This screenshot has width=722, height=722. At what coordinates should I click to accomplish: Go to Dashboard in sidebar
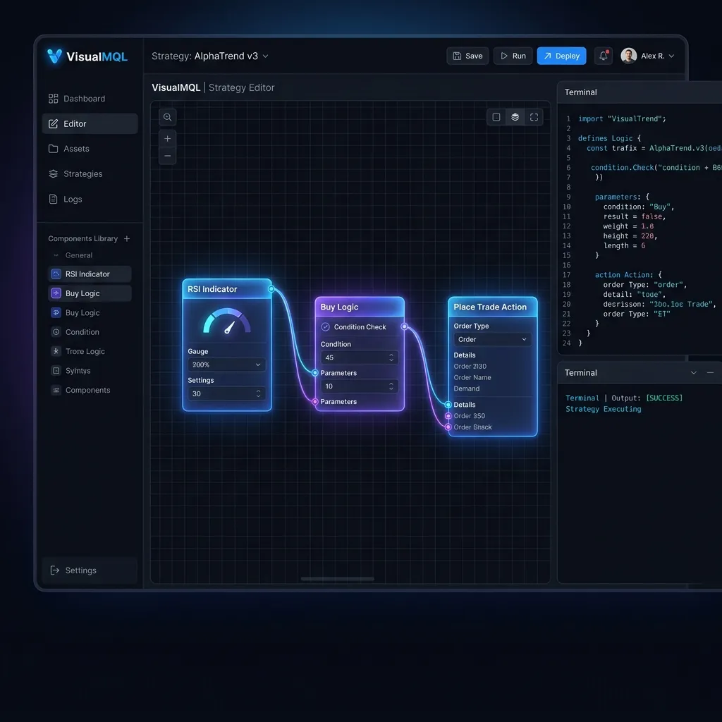click(x=90, y=99)
